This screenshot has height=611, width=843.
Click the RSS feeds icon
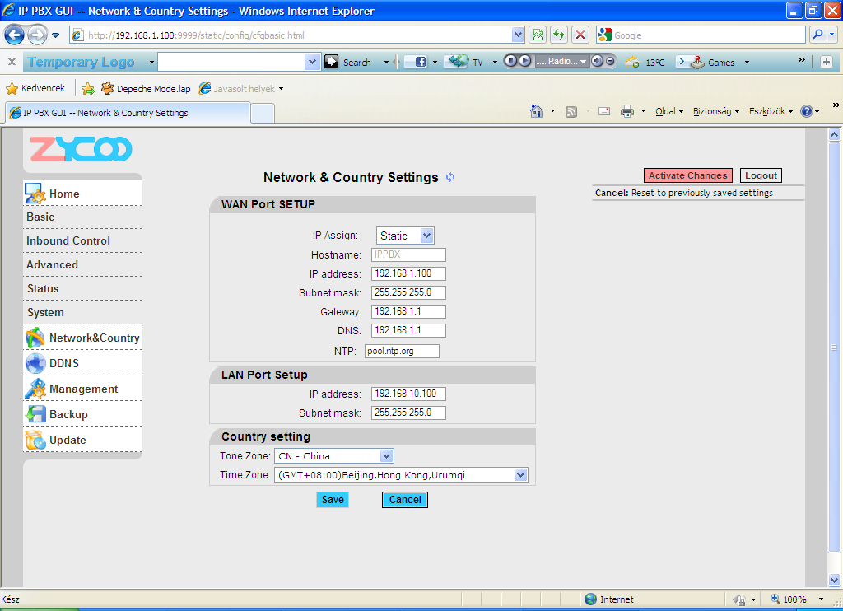(x=571, y=112)
